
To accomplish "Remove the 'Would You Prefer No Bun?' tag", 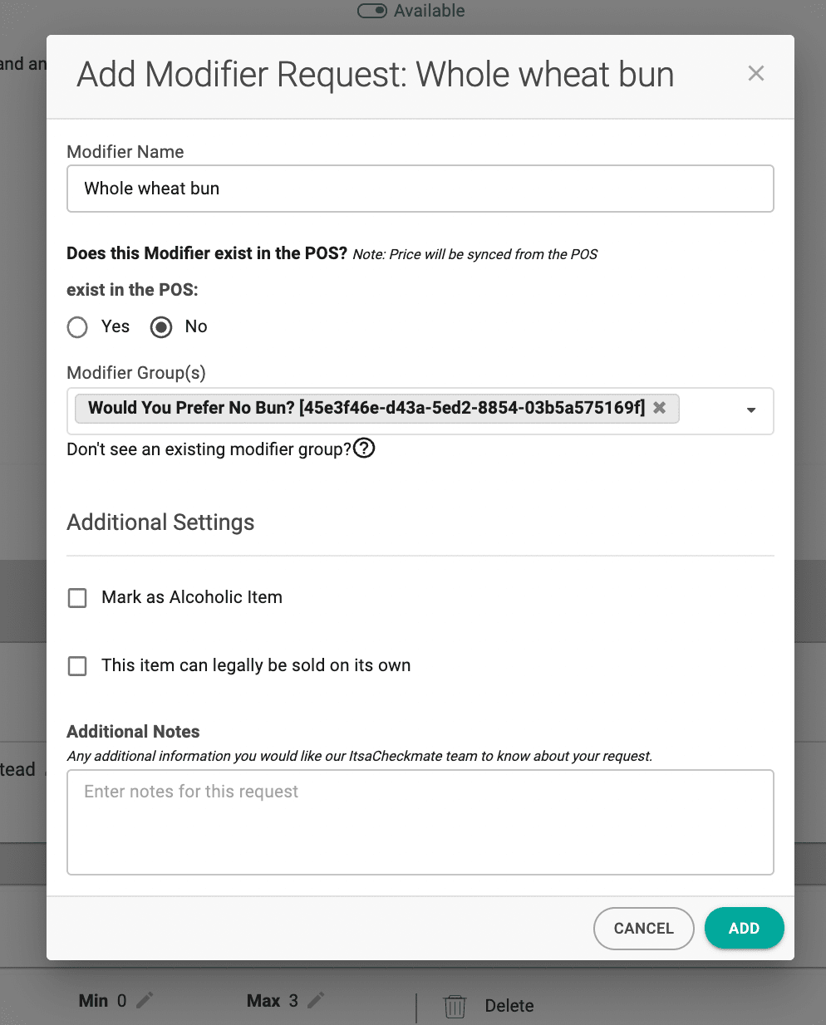I will (x=660, y=408).
